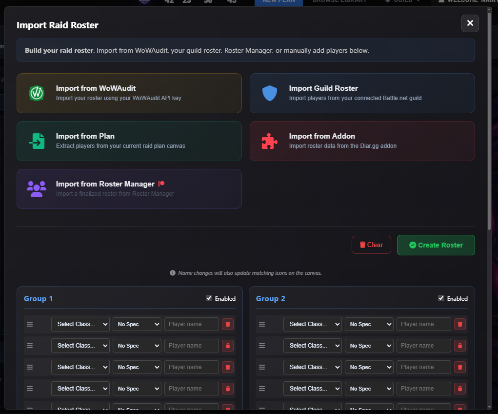Click the dialog vertical scrollbar thumb

[x=489, y=121]
